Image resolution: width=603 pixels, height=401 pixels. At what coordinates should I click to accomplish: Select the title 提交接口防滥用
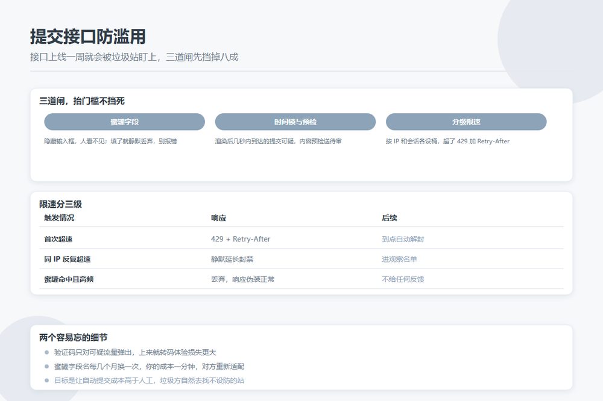pos(88,37)
